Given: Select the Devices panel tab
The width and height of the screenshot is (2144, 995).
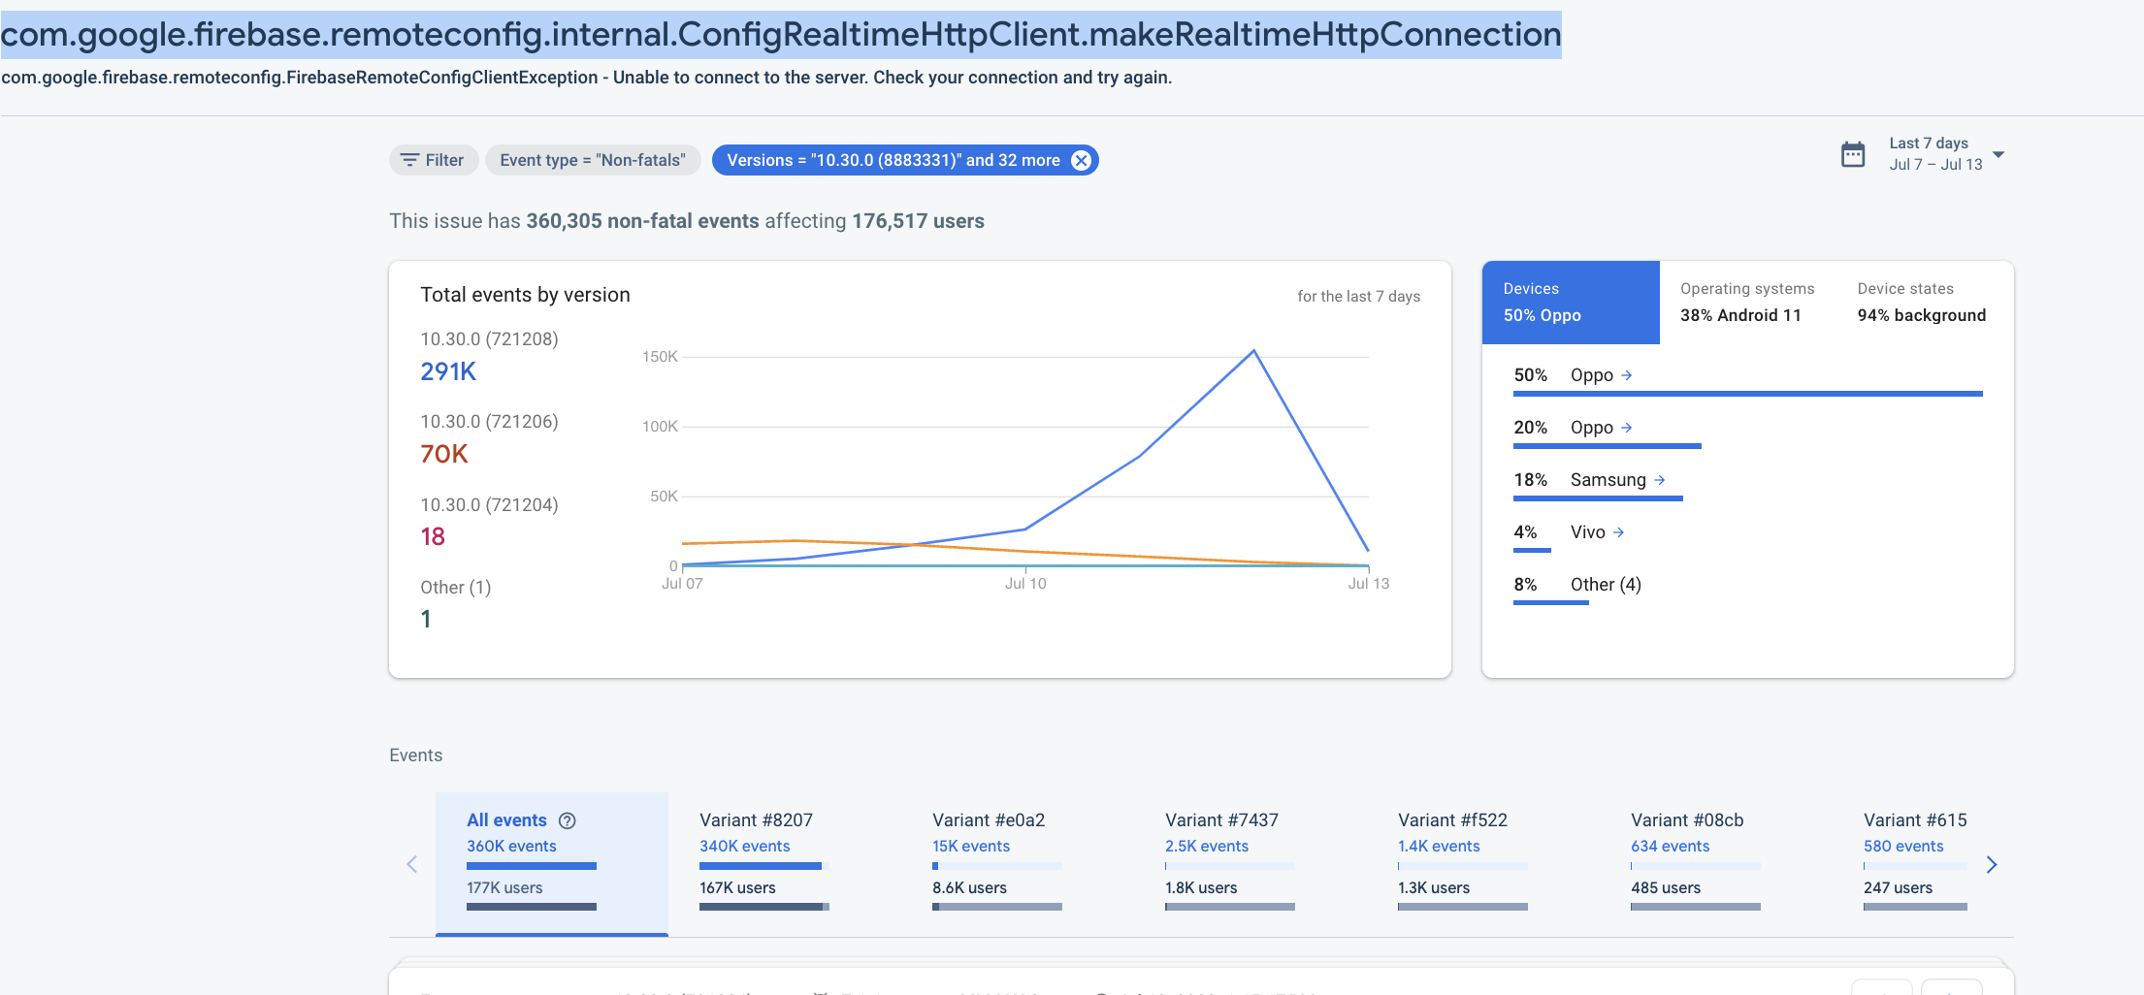Looking at the screenshot, I should click(1570, 301).
